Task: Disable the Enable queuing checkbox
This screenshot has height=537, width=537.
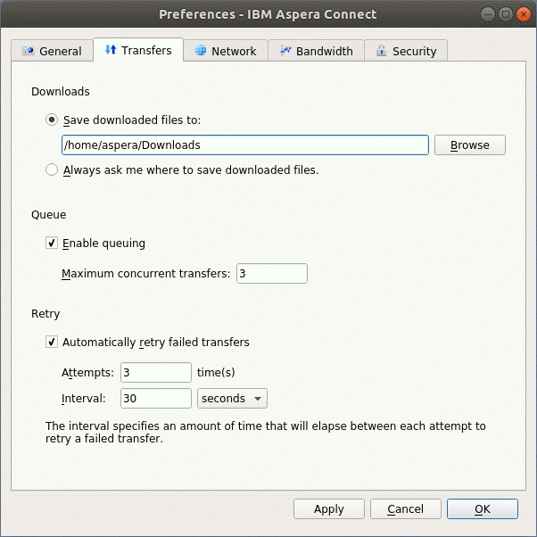Action: (52, 243)
